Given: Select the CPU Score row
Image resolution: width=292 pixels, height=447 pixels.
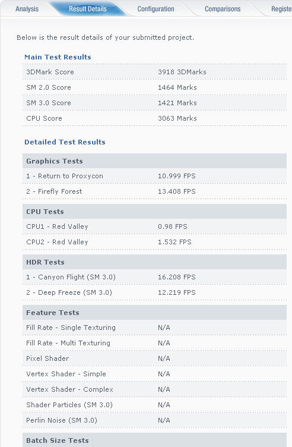Looking at the screenshot, I should click(154, 118).
